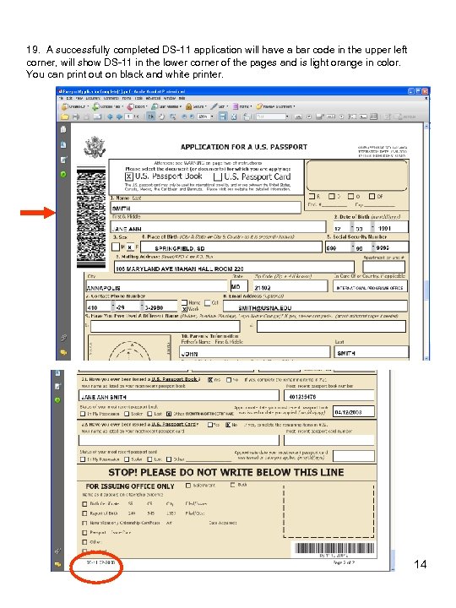Click the Print toolbar icon
The height and width of the screenshot is (608, 456).
(75, 117)
